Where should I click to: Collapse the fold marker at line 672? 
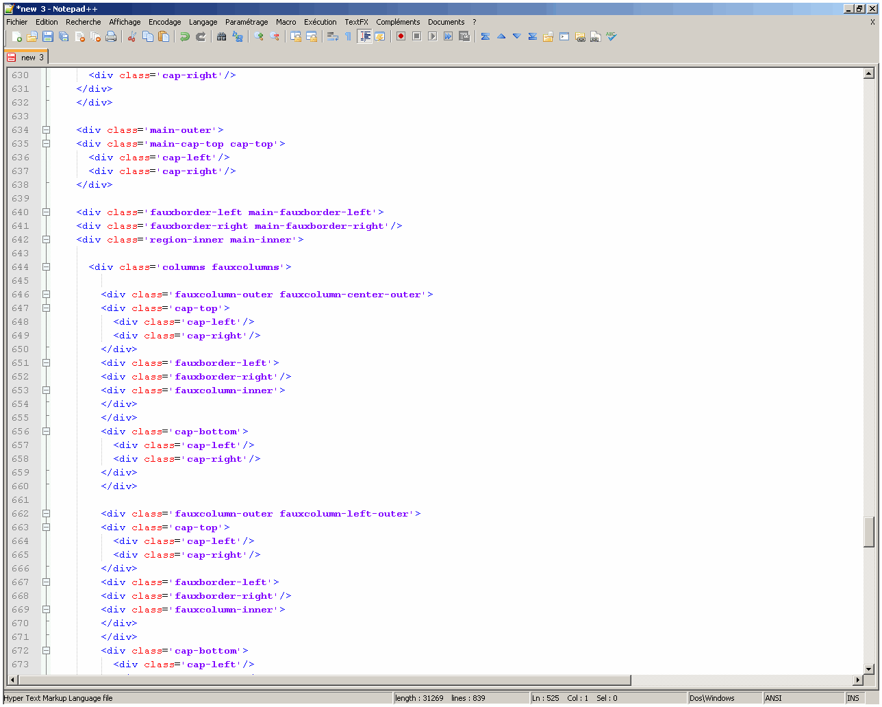[46, 650]
